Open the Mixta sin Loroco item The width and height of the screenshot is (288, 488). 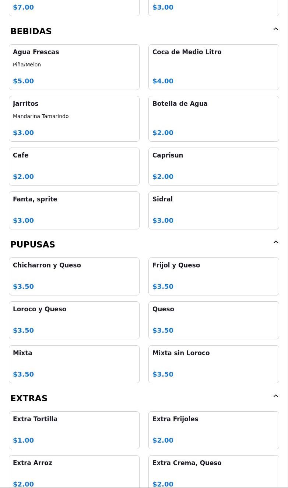click(214, 364)
